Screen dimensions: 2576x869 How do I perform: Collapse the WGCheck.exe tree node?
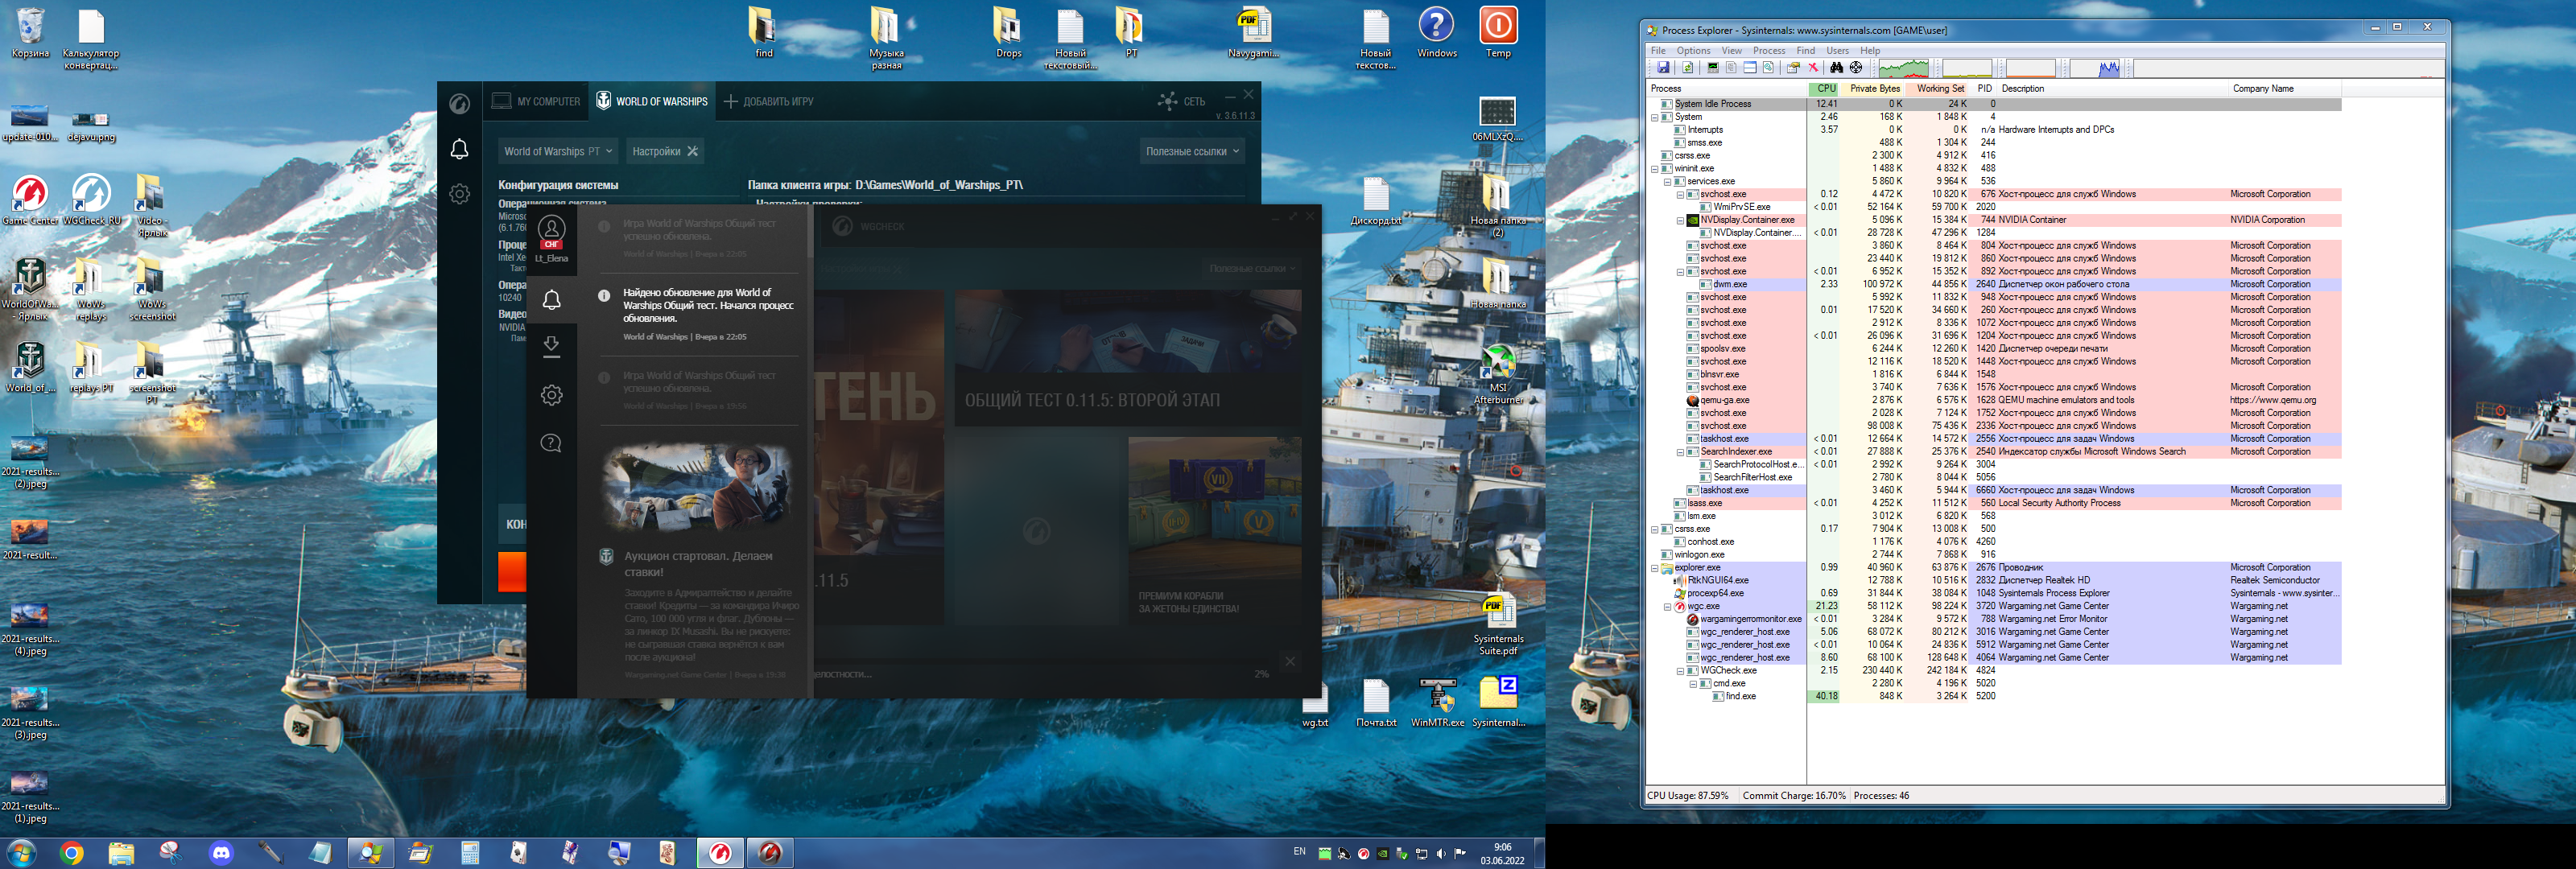click(x=1680, y=672)
